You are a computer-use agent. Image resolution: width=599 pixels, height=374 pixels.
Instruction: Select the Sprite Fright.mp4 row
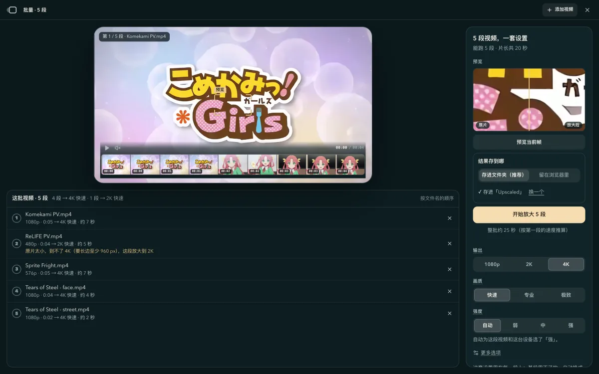(233, 269)
